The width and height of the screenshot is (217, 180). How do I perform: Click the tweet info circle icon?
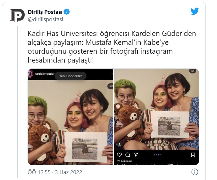point(195,172)
